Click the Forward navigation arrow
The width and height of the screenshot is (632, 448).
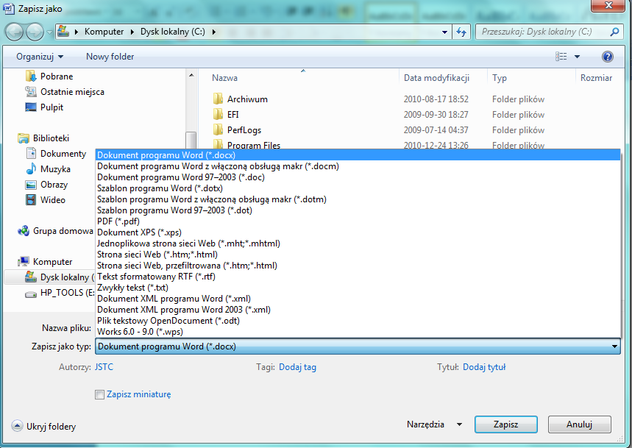(x=35, y=32)
